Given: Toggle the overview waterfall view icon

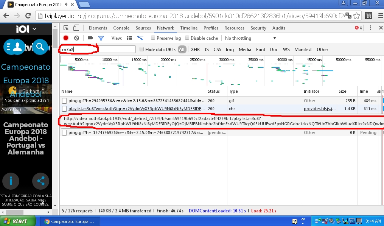Looking at the screenshot, I should coord(140,38).
